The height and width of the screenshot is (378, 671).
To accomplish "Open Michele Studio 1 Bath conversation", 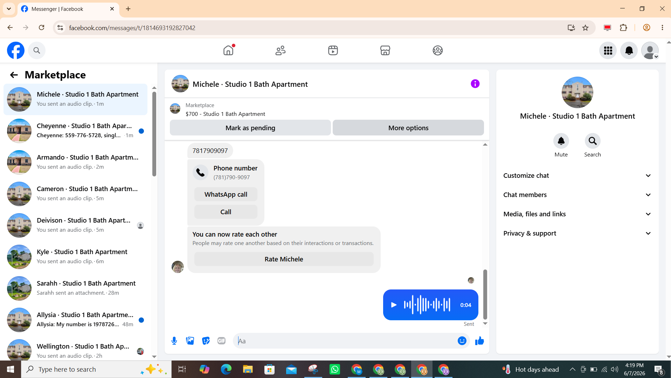I will click(75, 99).
